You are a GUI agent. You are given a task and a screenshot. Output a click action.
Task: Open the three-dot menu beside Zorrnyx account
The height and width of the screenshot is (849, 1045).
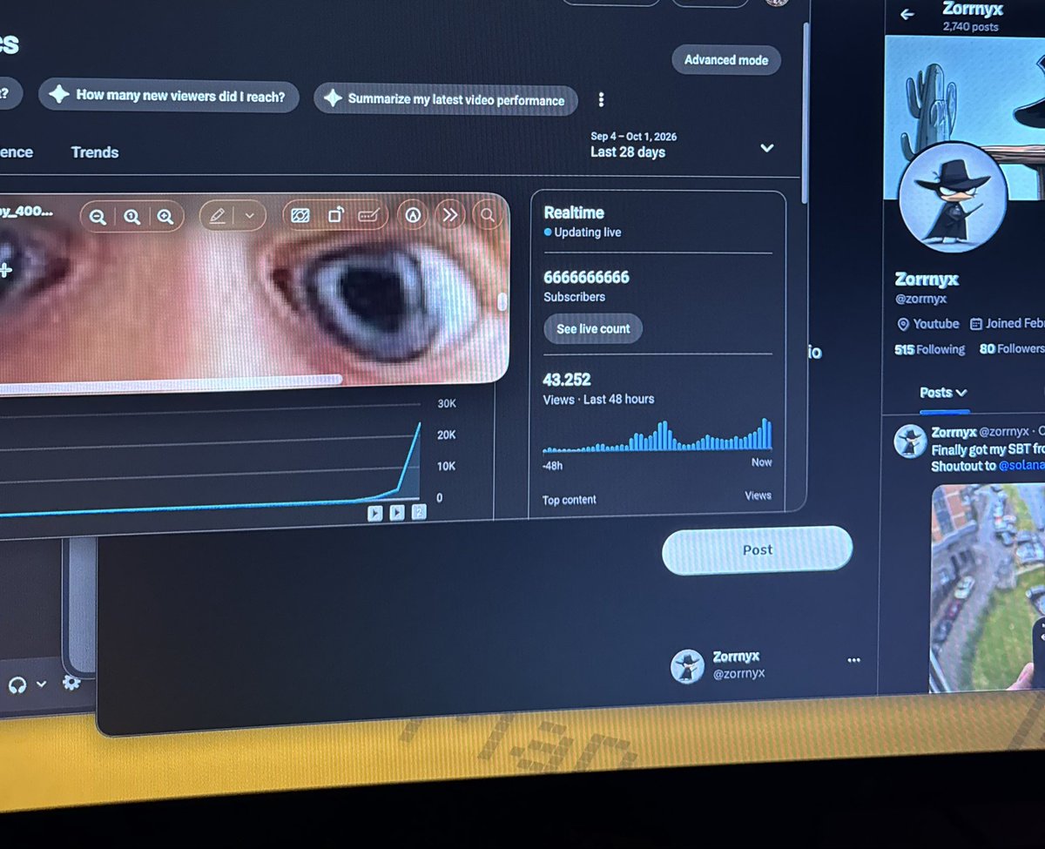[853, 660]
